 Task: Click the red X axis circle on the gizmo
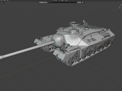[x=120, y=6]
